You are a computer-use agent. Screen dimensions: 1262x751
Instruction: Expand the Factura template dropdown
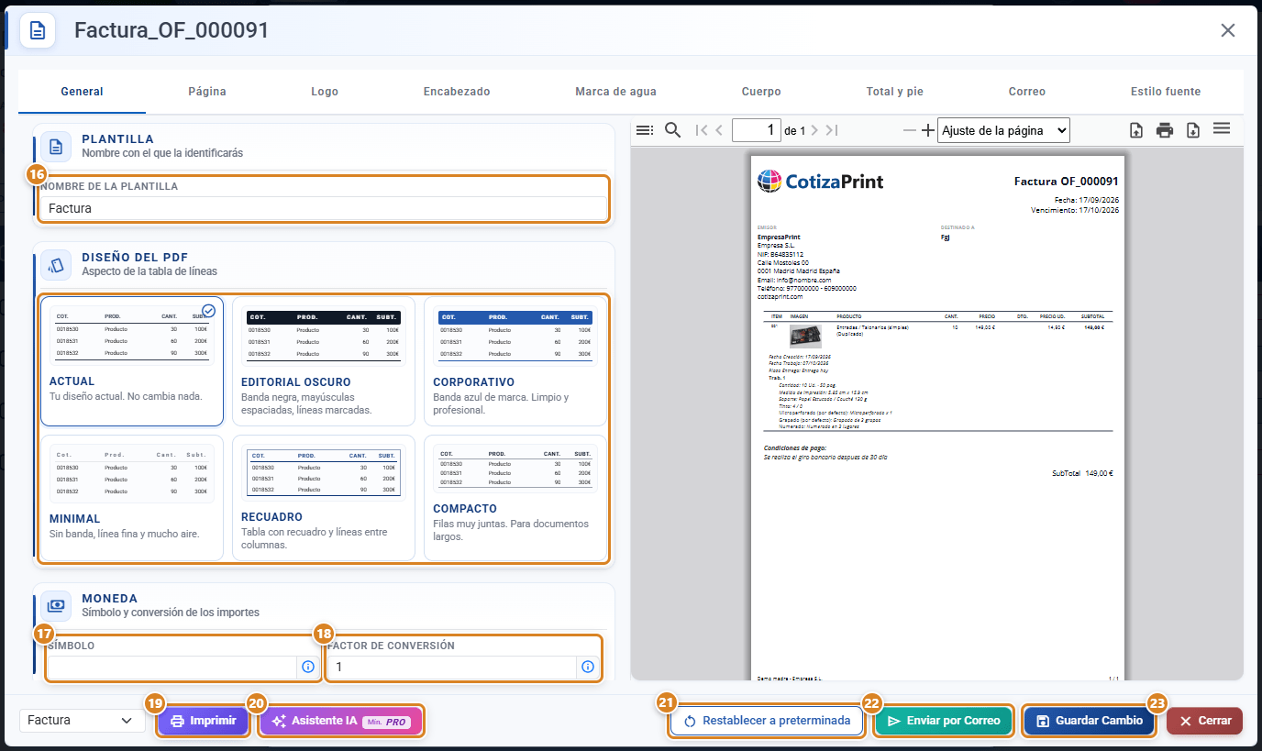click(x=82, y=721)
